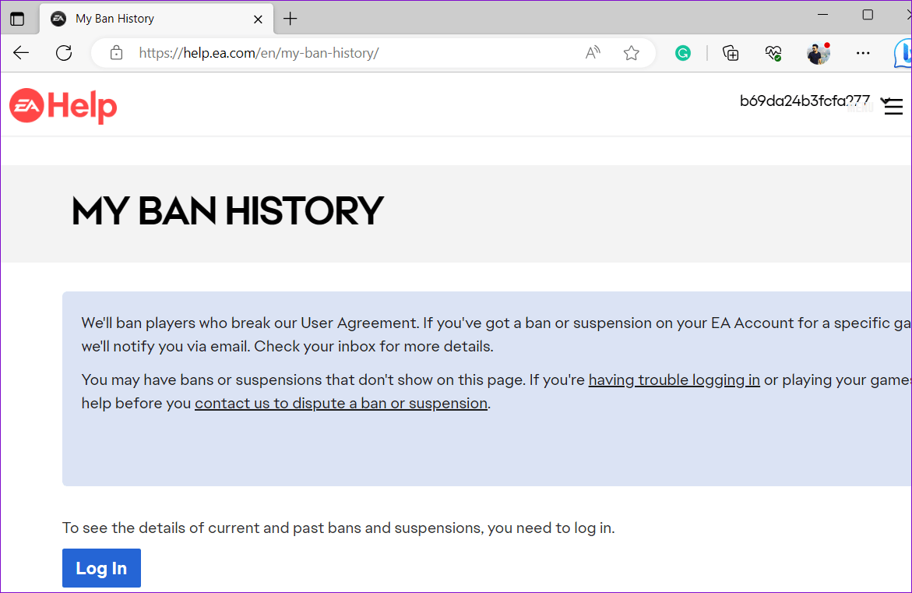
Task: Click the tab actions icon at top left
Action: tap(16, 19)
